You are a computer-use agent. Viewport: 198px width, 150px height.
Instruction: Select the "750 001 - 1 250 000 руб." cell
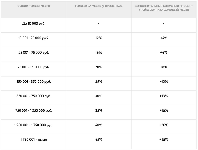coord(33,110)
